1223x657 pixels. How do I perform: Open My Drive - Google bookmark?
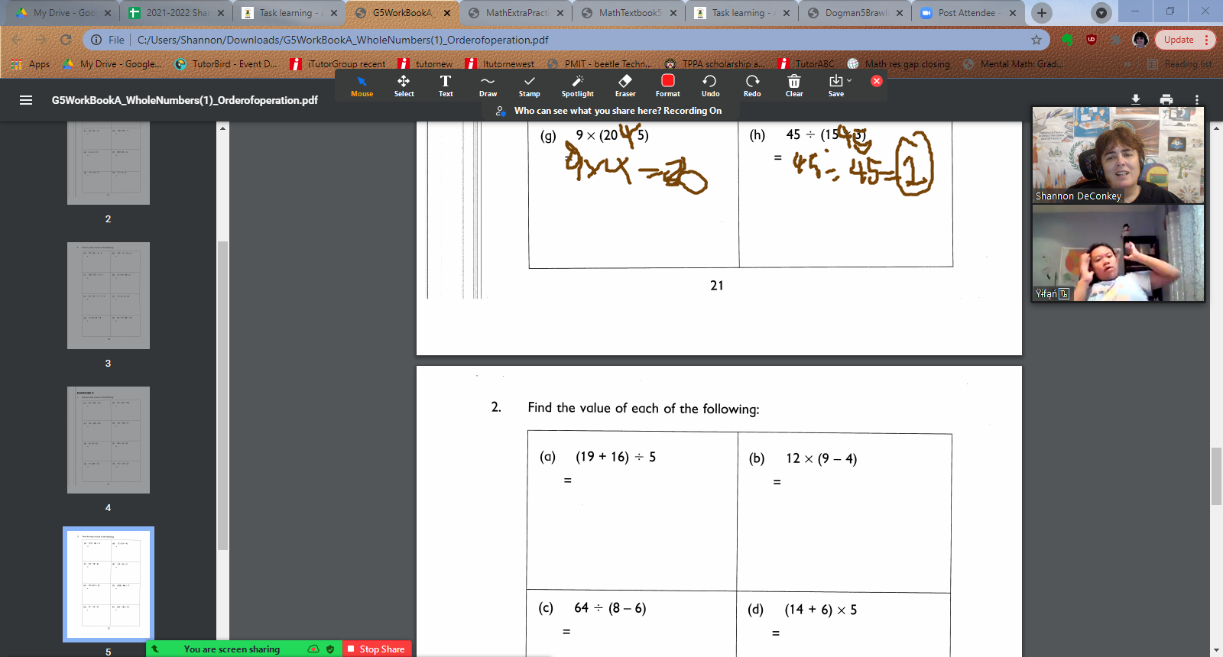(112, 64)
